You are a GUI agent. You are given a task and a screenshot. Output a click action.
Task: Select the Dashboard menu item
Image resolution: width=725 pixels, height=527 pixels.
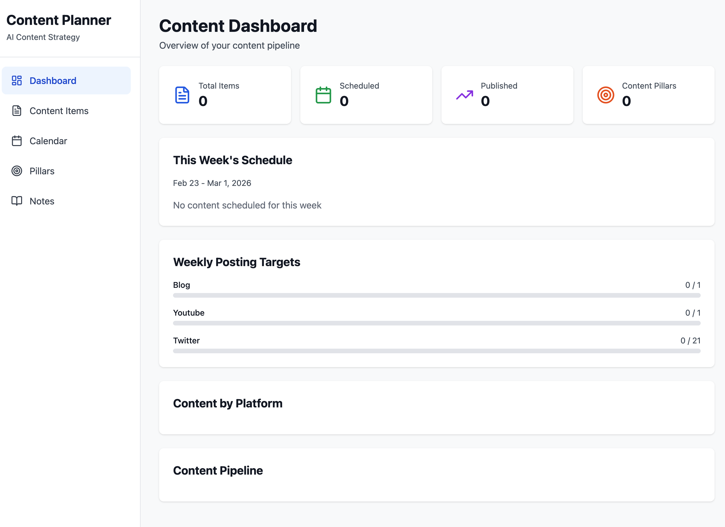point(53,80)
